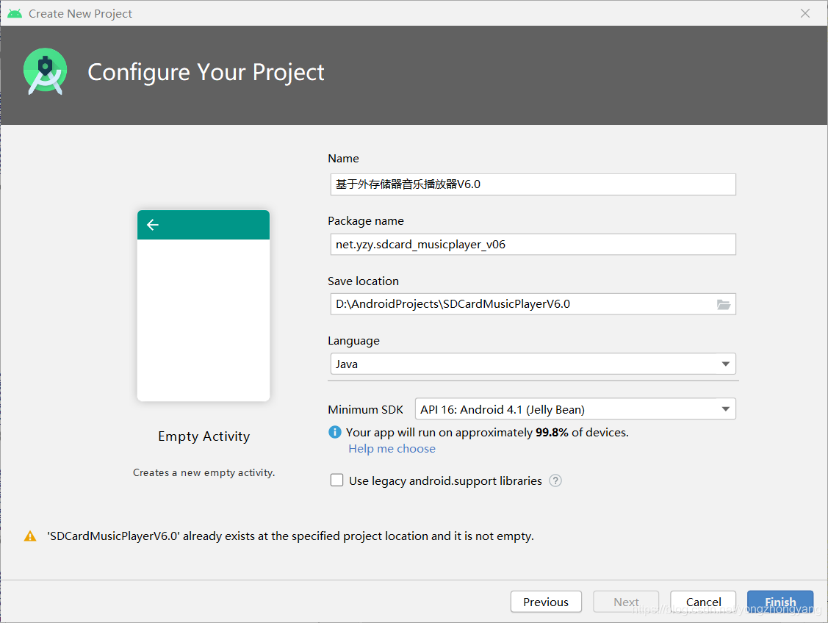The width and height of the screenshot is (828, 623).
Task: Click the 'Save location' label
Action: 363,281
